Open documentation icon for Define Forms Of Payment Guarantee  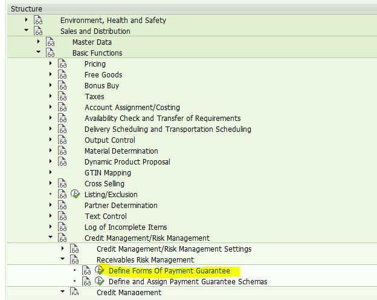(x=86, y=270)
